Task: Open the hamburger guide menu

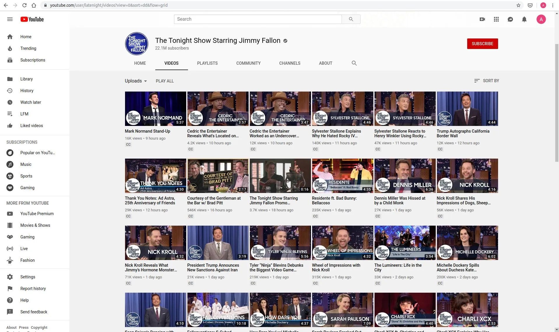Action: 10,19
